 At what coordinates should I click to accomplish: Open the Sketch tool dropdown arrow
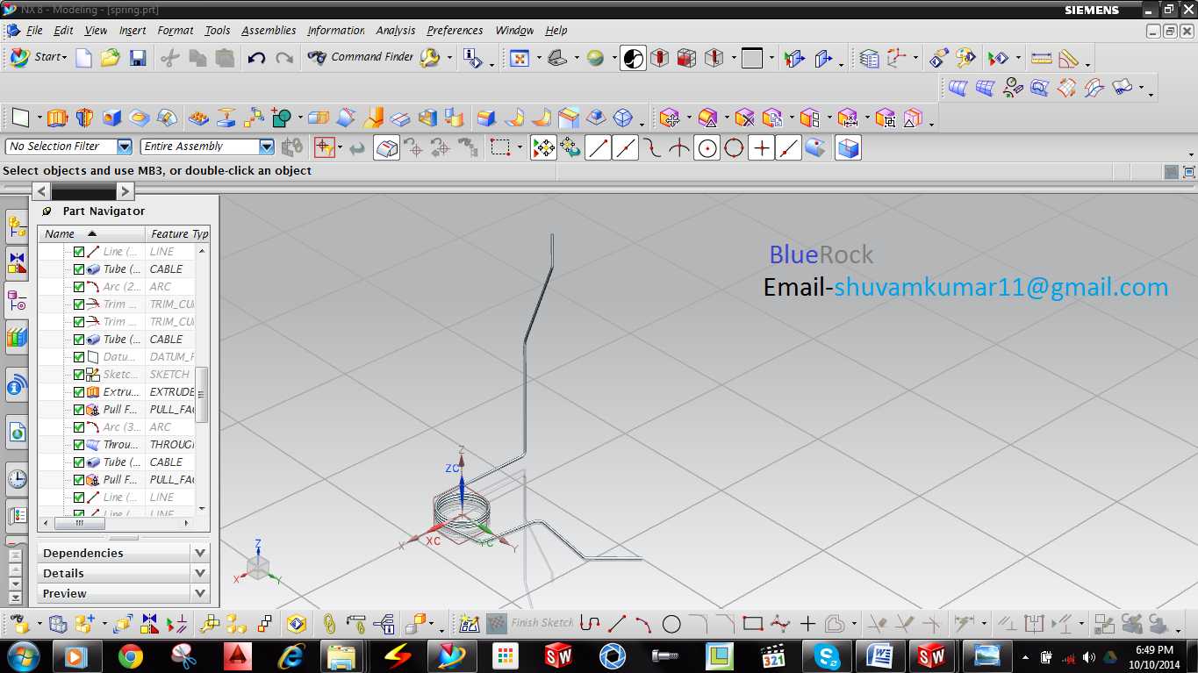coord(39,118)
